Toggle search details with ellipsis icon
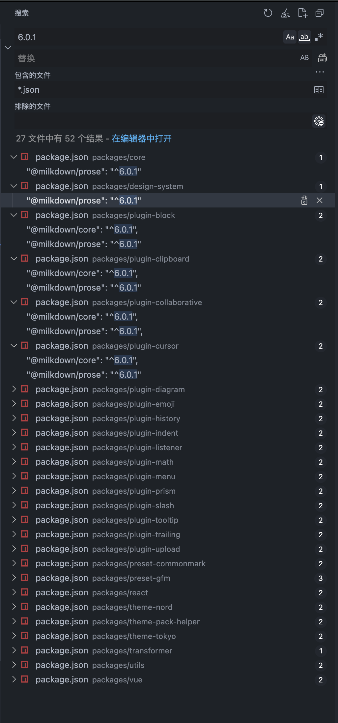The image size is (338, 723). [x=320, y=72]
